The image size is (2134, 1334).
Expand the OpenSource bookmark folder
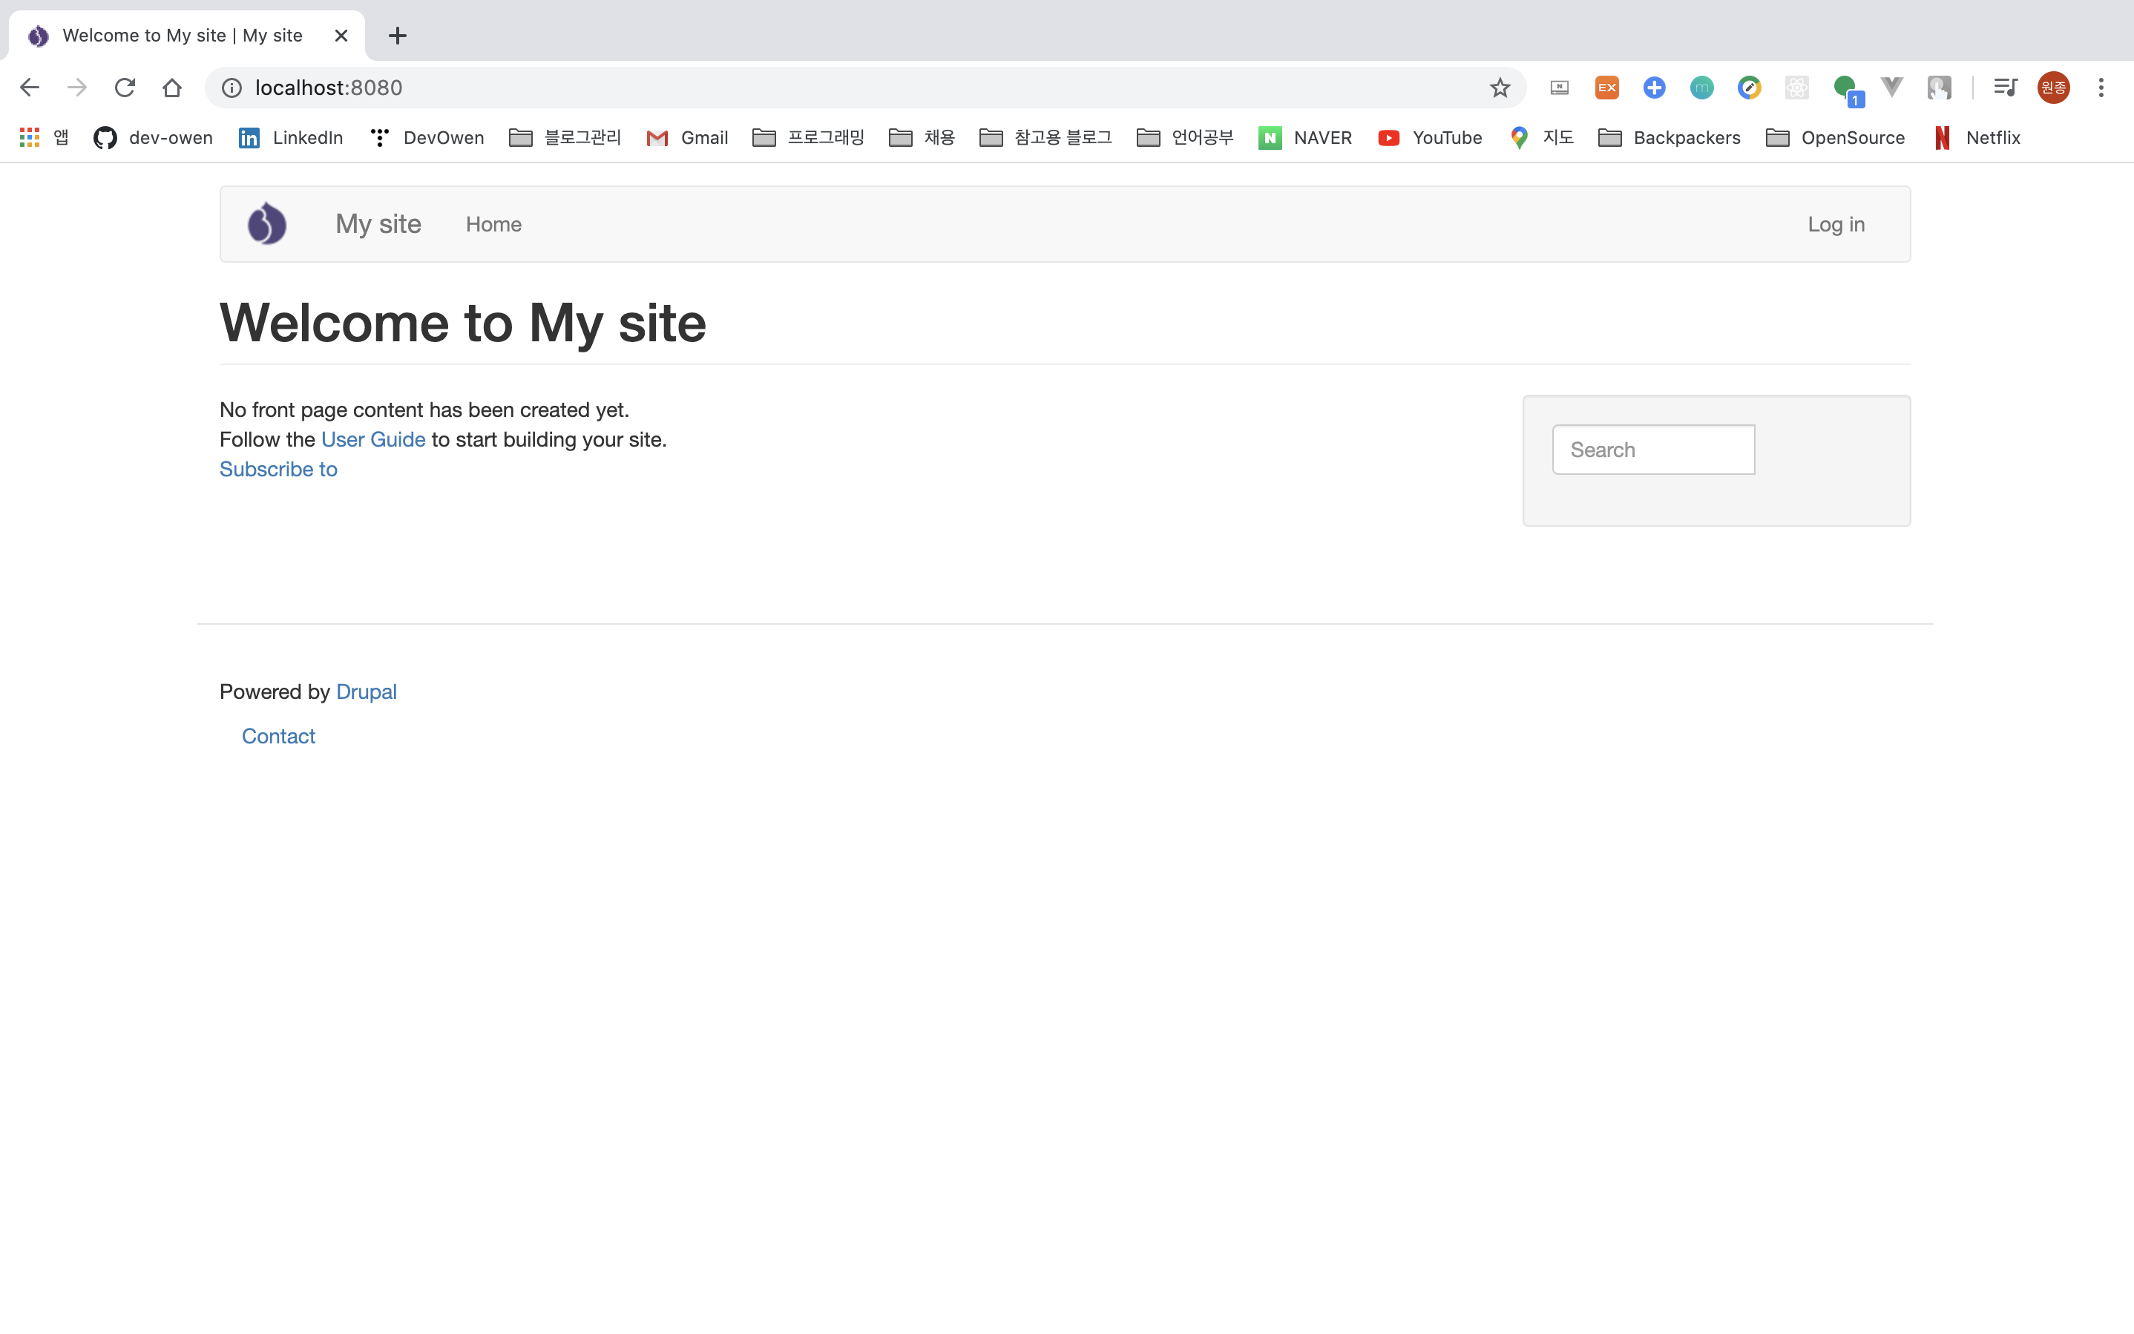click(1835, 138)
